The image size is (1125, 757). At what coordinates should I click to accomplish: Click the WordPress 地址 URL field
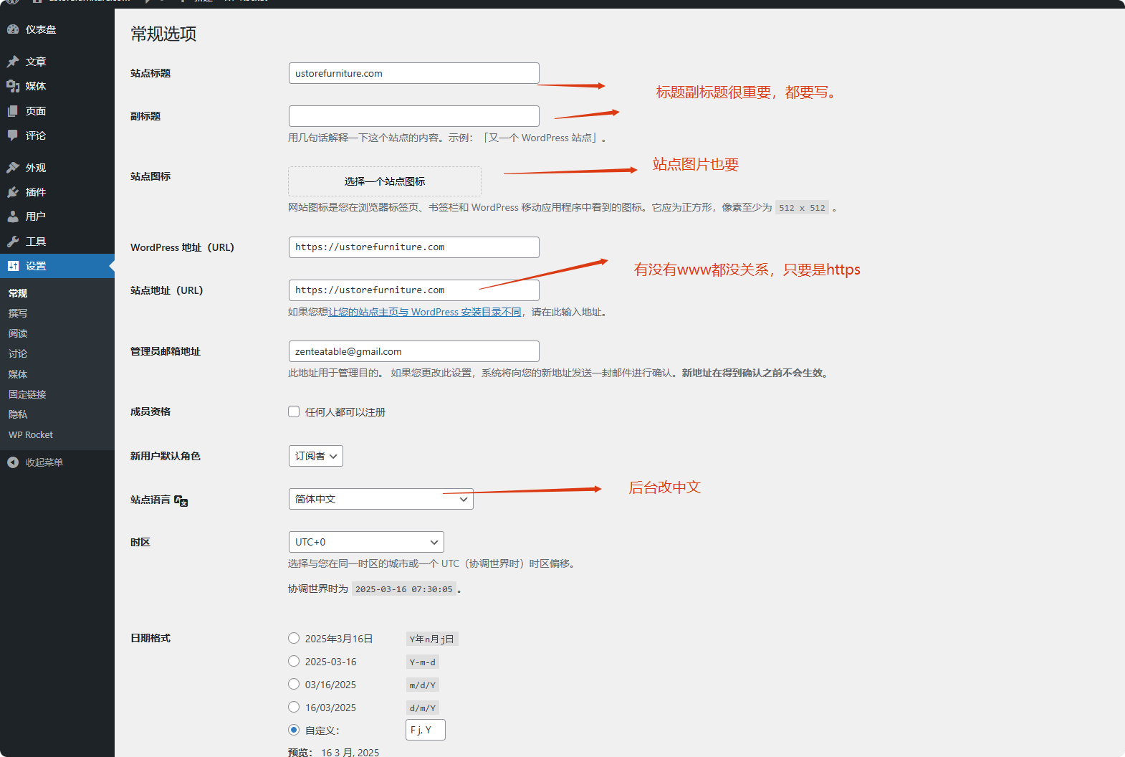[x=414, y=247]
